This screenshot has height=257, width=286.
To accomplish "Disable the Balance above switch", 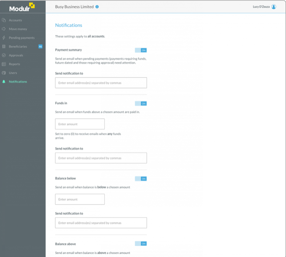I will (141, 244).
